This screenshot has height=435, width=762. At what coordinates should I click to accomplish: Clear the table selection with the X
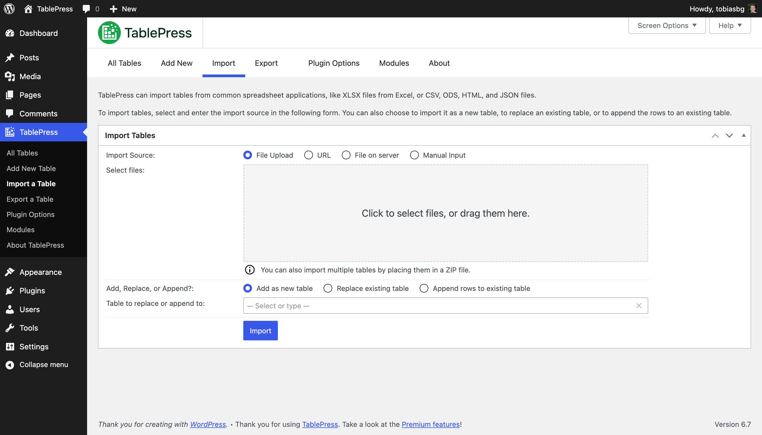(x=639, y=305)
